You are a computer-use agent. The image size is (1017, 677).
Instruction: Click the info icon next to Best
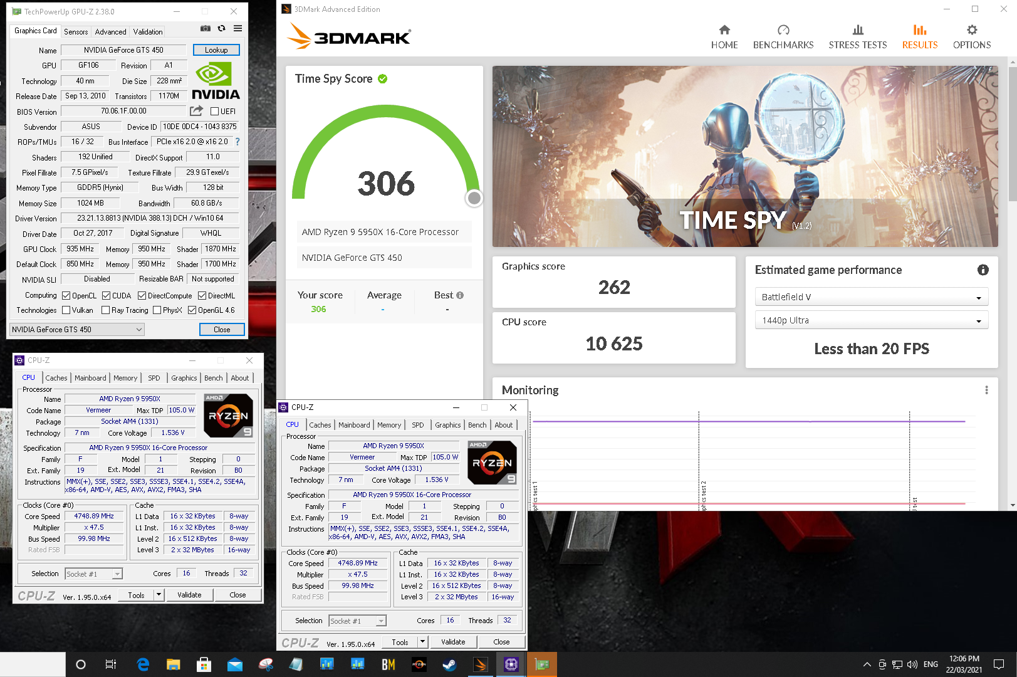tap(460, 295)
